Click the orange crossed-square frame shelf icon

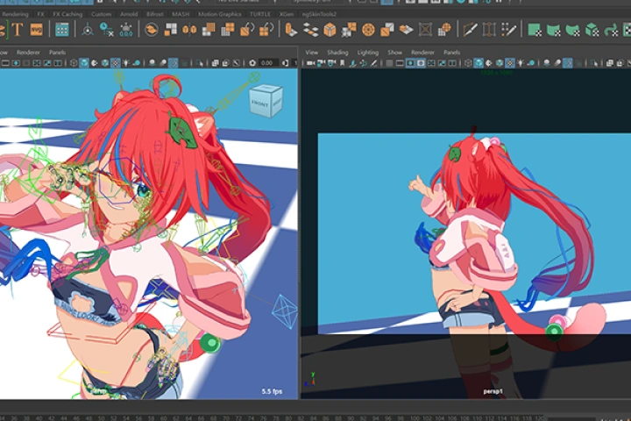coord(425,30)
